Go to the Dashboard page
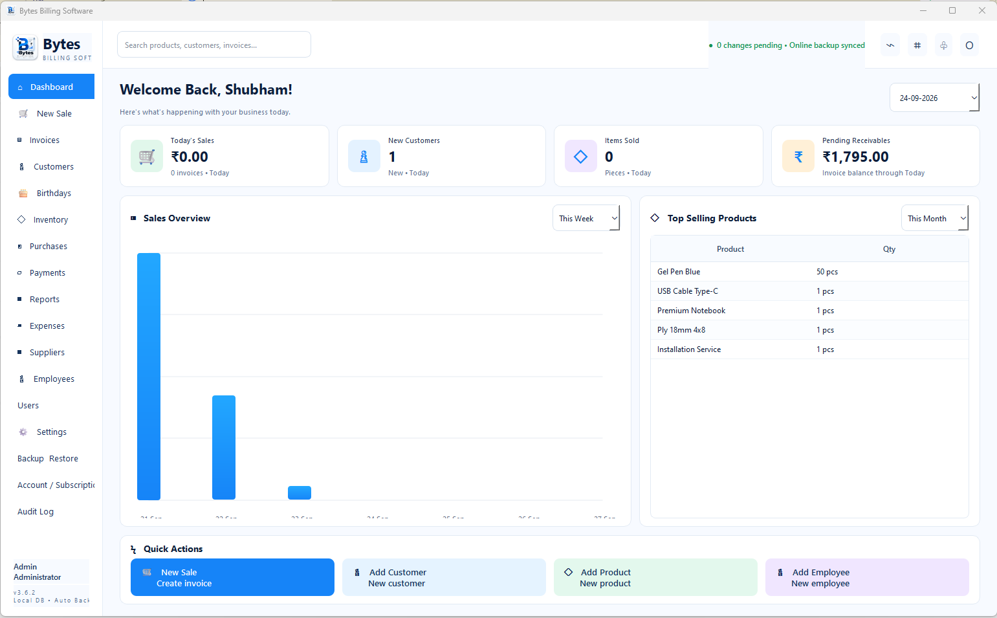This screenshot has height=618, width=997. pyautogui.click(x=51, y=87)
